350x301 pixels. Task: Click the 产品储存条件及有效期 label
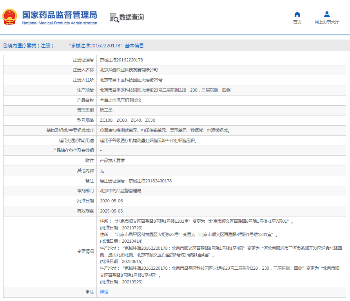coord(73,150)
